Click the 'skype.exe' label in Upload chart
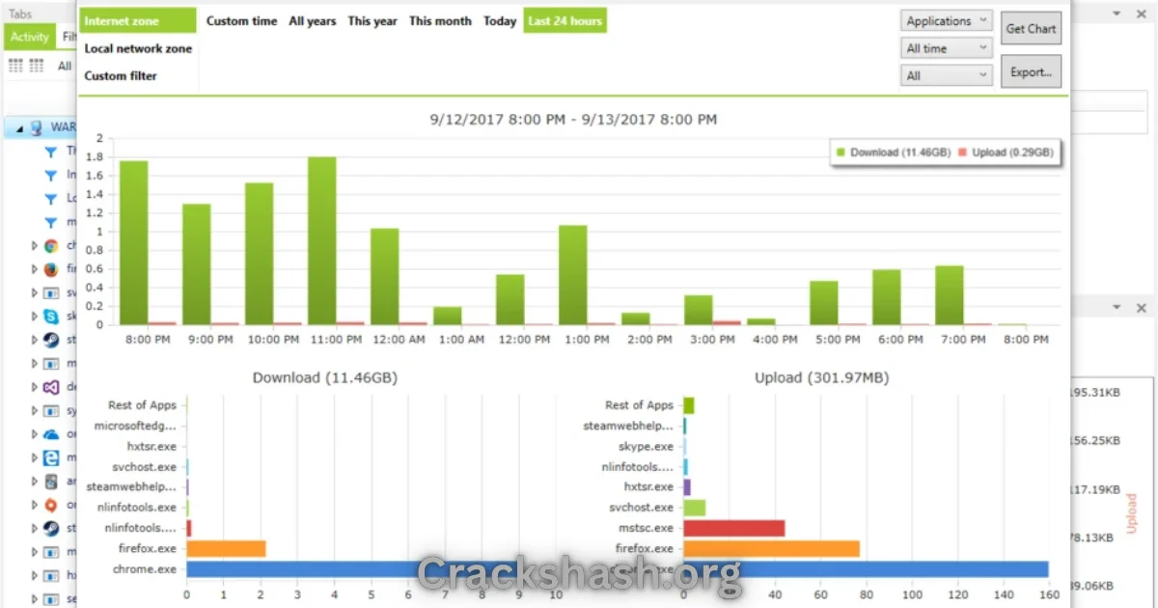The width and height of the screenshot is (1158, 608). (647, 446)
